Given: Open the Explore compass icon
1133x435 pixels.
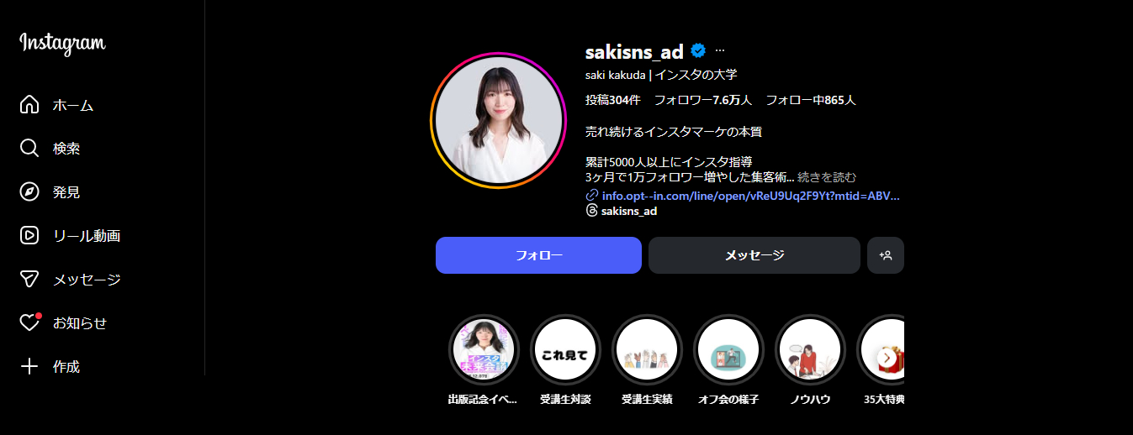Looking at the screenshot, I should [x=29, y=192].
